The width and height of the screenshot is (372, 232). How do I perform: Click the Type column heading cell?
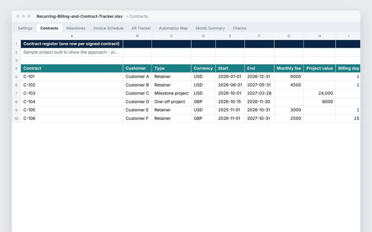click(171, 68)
